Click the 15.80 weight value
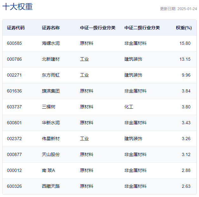 tap(185, 43)
